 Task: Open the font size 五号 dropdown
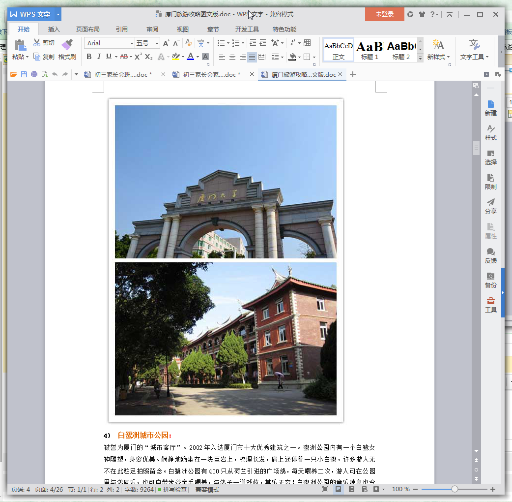click(x=157, y=43)
